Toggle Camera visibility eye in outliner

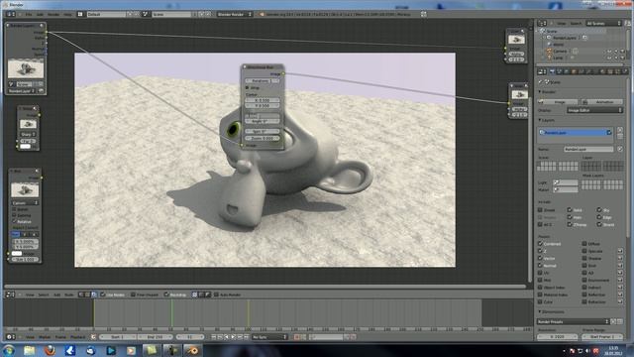coord(609,52)
